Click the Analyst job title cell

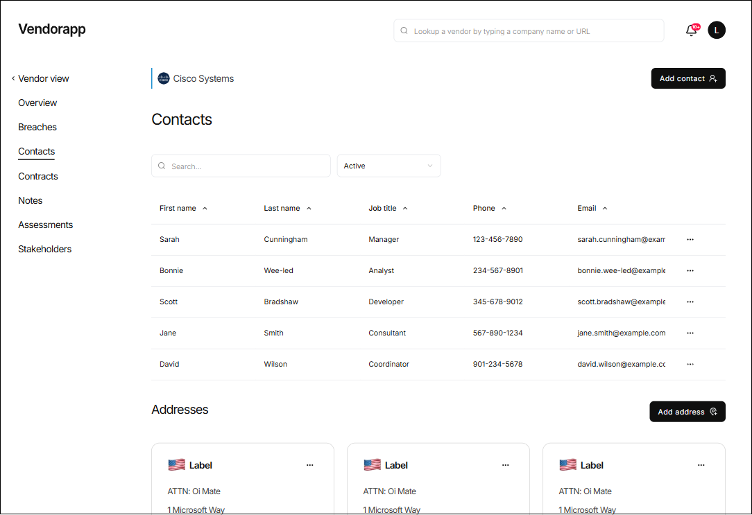tap(382, 271)
